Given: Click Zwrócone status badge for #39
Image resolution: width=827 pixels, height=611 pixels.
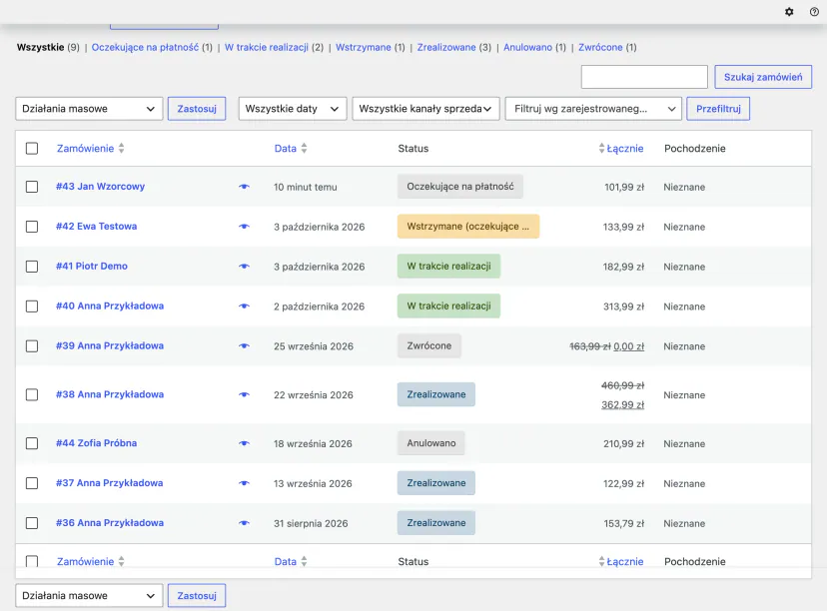Looking at the screenshot, I should [429, 345].
